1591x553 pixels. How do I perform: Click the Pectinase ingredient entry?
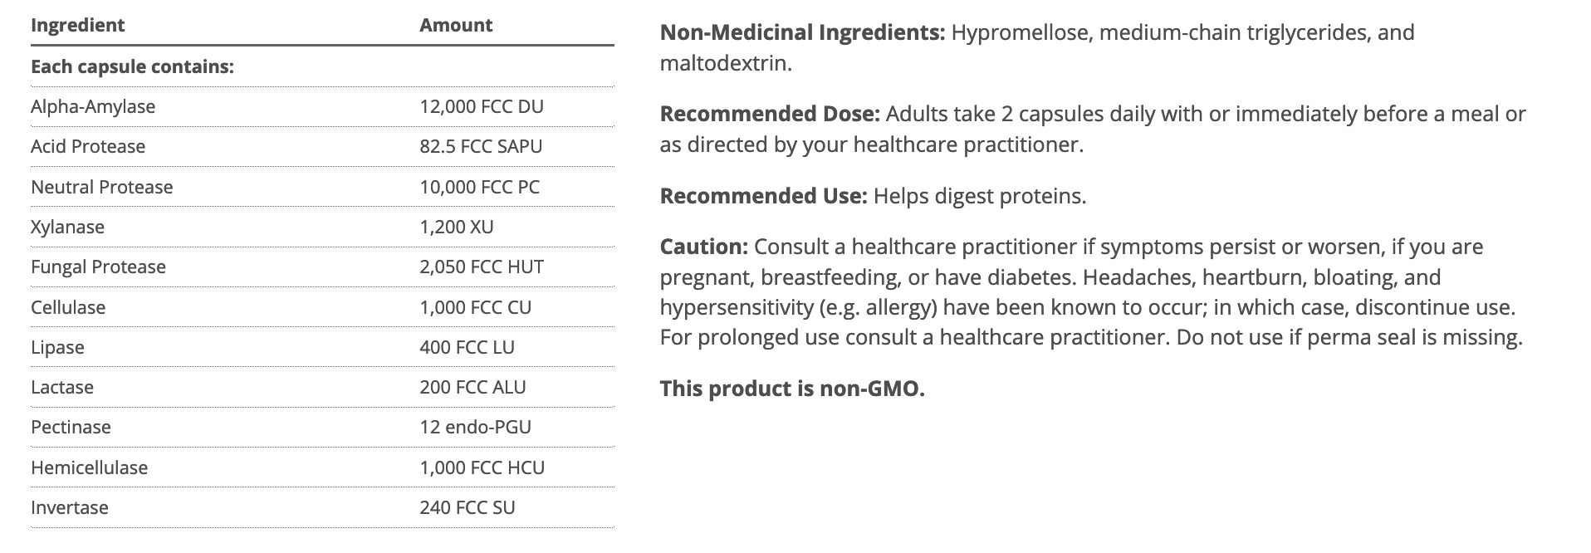click(71, 427)
